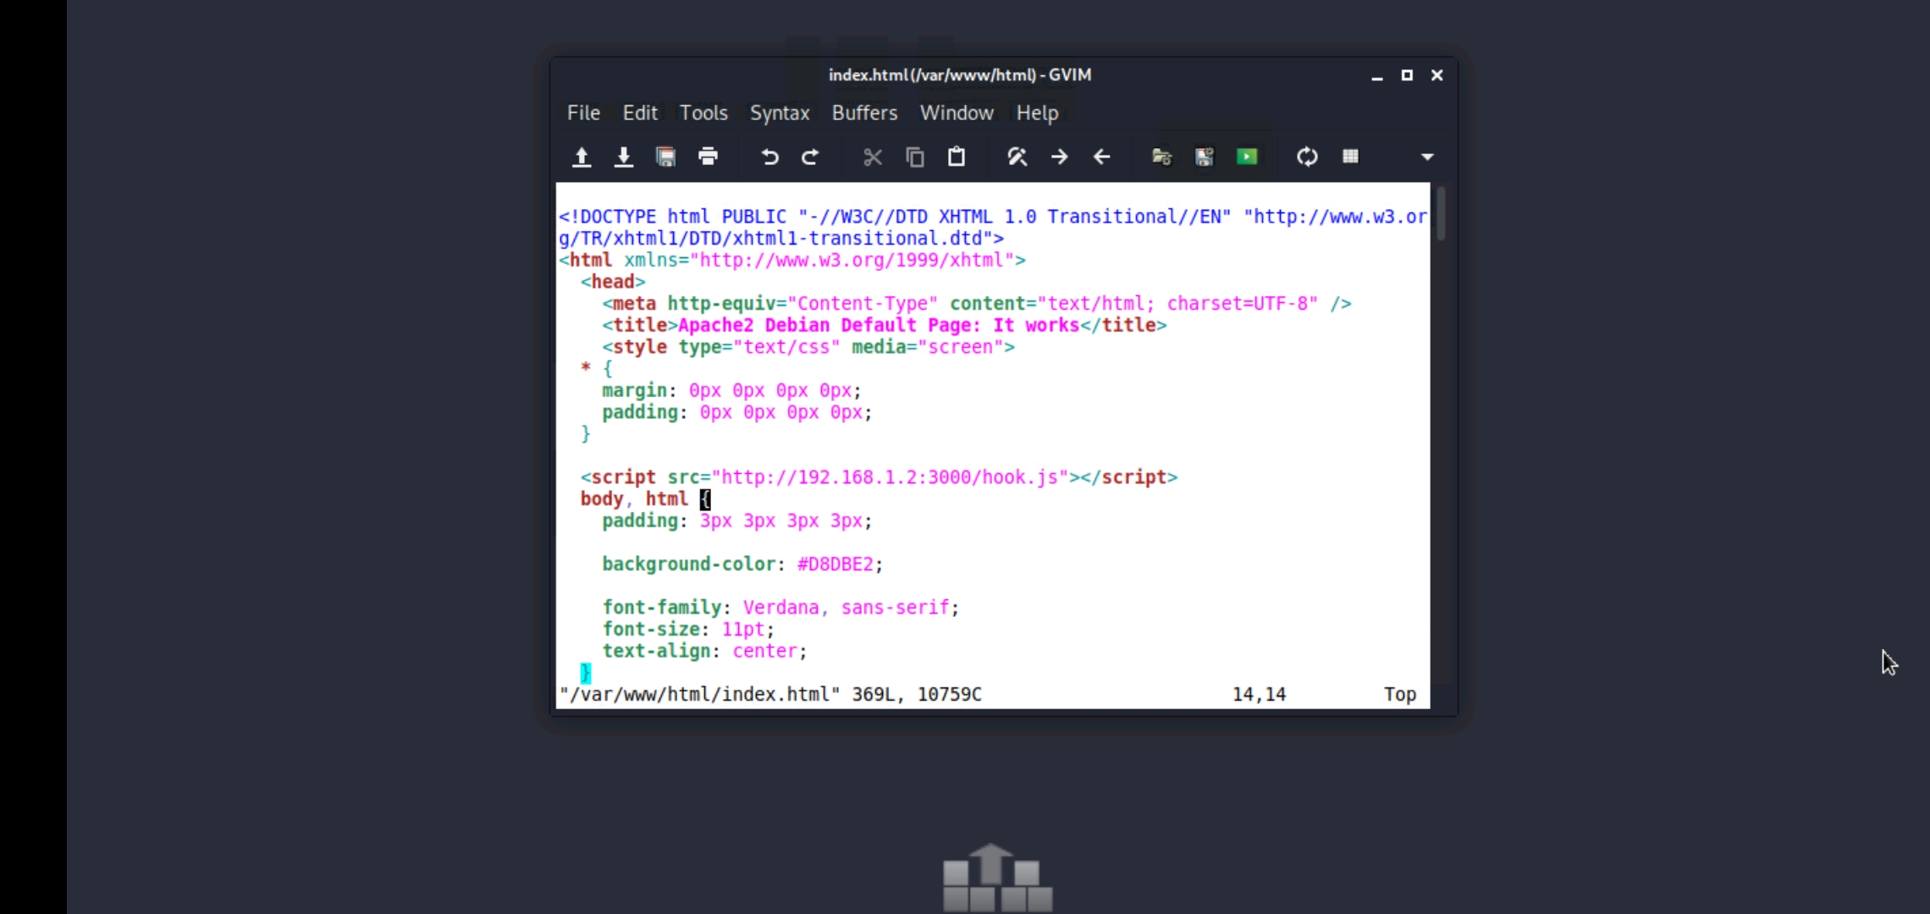Open the Buffers menu
Viewport: 1930px width, 914px height.
pos(864,113)
